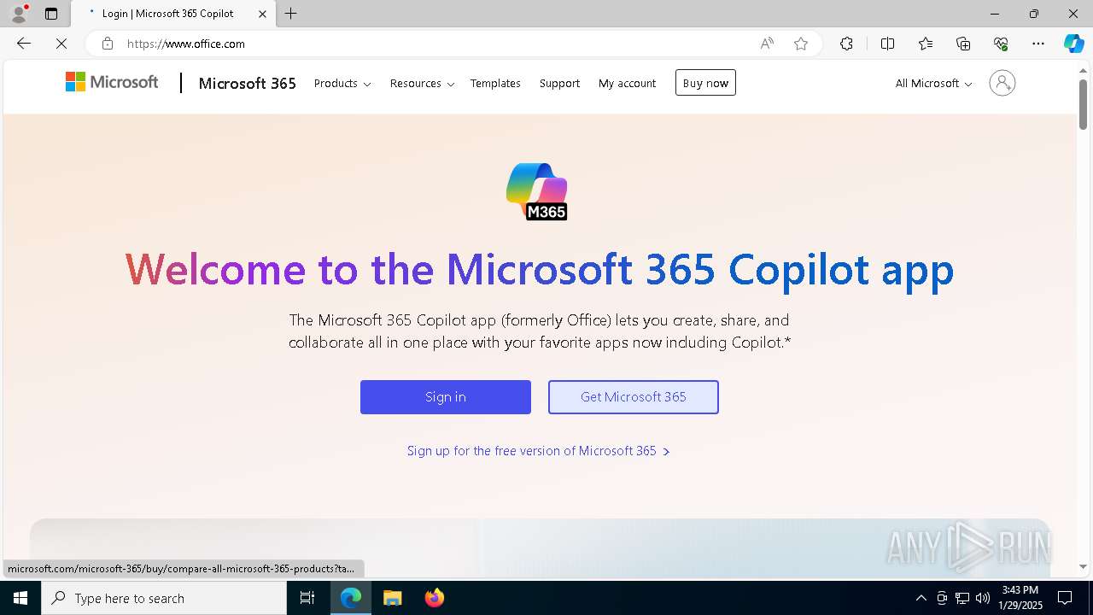The height and width of the screenshot is (615, 1093).
Task: Close the current browser tab
Action: (262, 14)
